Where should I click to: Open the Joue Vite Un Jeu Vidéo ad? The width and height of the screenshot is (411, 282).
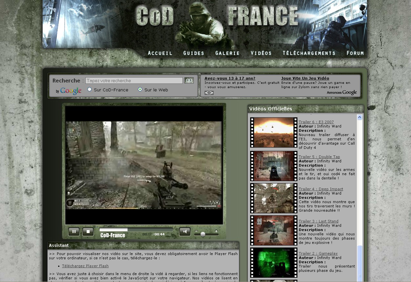(305, 78)
